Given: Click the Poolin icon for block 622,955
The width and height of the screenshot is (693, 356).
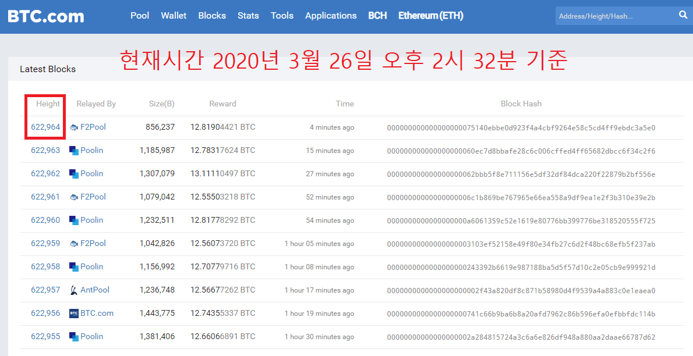Looking at the screenshot, I should (74, 337).
